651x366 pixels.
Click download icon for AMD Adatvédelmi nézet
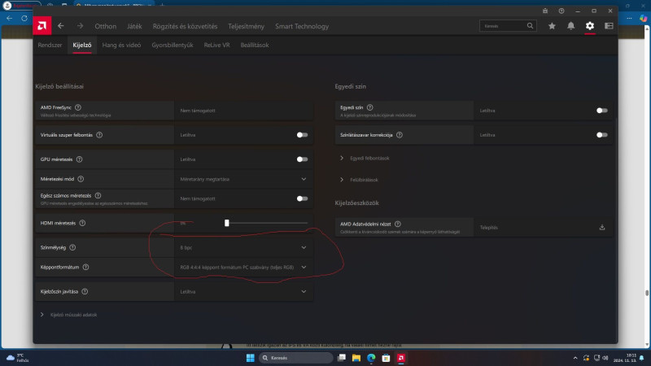pyautogui.click(x=602, y=228)
